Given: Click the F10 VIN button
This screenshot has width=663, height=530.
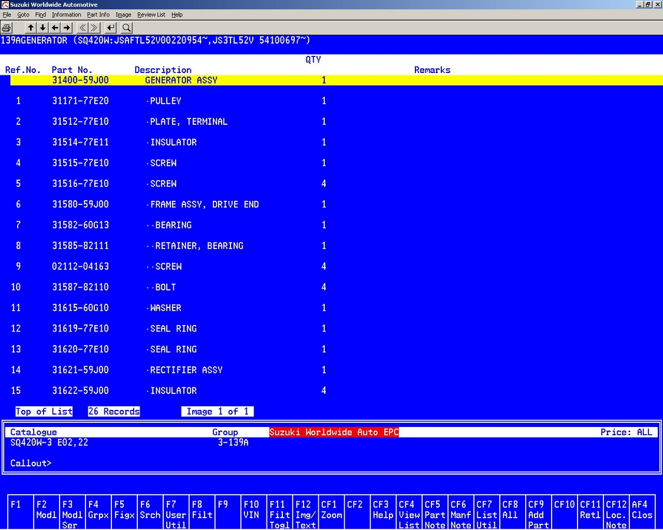Looking at the screenshot, I should pos(253,512).
